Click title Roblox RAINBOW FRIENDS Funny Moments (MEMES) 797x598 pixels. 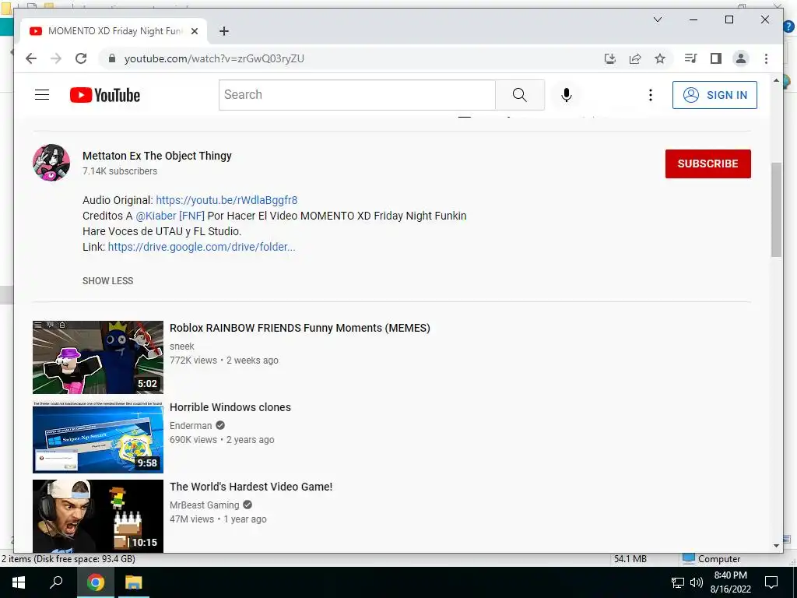tap(300, 328)
